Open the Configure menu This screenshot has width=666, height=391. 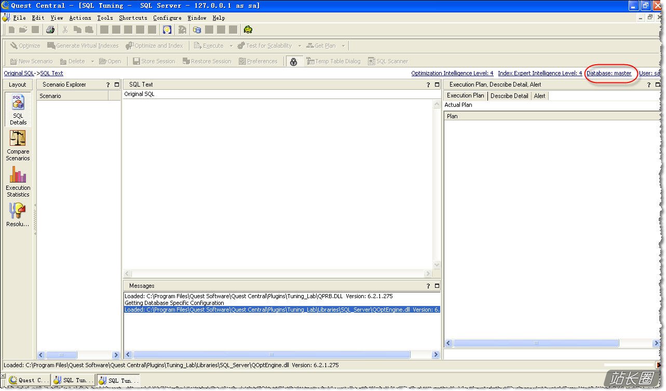click(167, 18)
